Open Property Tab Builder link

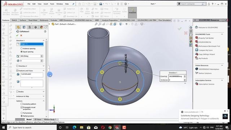coord(206,38)
